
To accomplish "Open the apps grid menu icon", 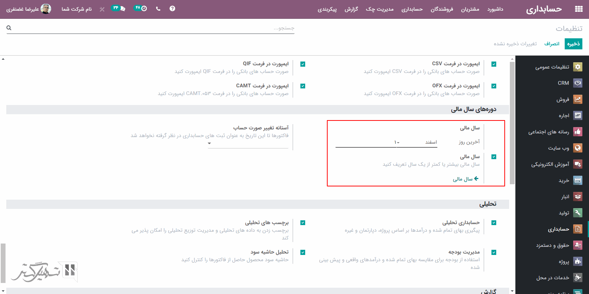I will pos(579,9).
